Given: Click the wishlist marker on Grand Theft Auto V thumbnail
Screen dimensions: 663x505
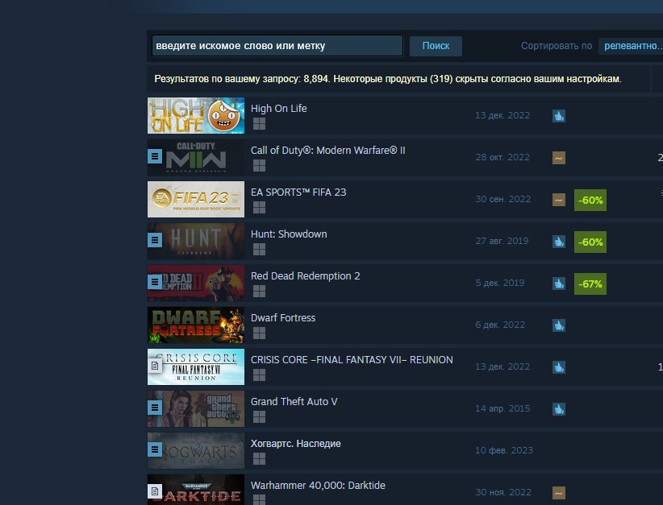Looking at the screenshot, I should point(155,408).
